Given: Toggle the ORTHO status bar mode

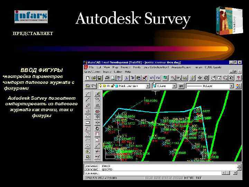Looking at the screenshot, I should pos(167,178).
